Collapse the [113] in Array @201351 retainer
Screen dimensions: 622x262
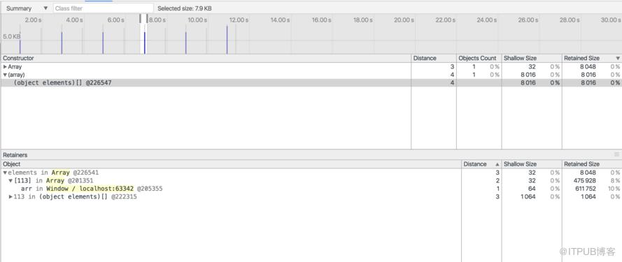tap(10, 181)
